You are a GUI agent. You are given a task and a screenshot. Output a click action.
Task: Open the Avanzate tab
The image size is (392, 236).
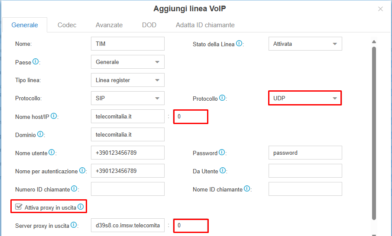(109, 25)
